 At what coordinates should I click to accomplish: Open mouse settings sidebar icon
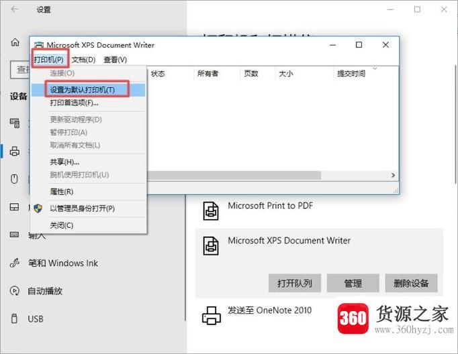click(x=14, y=178)
